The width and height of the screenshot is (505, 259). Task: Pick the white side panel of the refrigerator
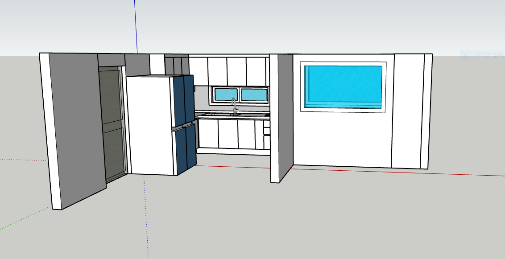pyautogui.click(x=150, y=125)
